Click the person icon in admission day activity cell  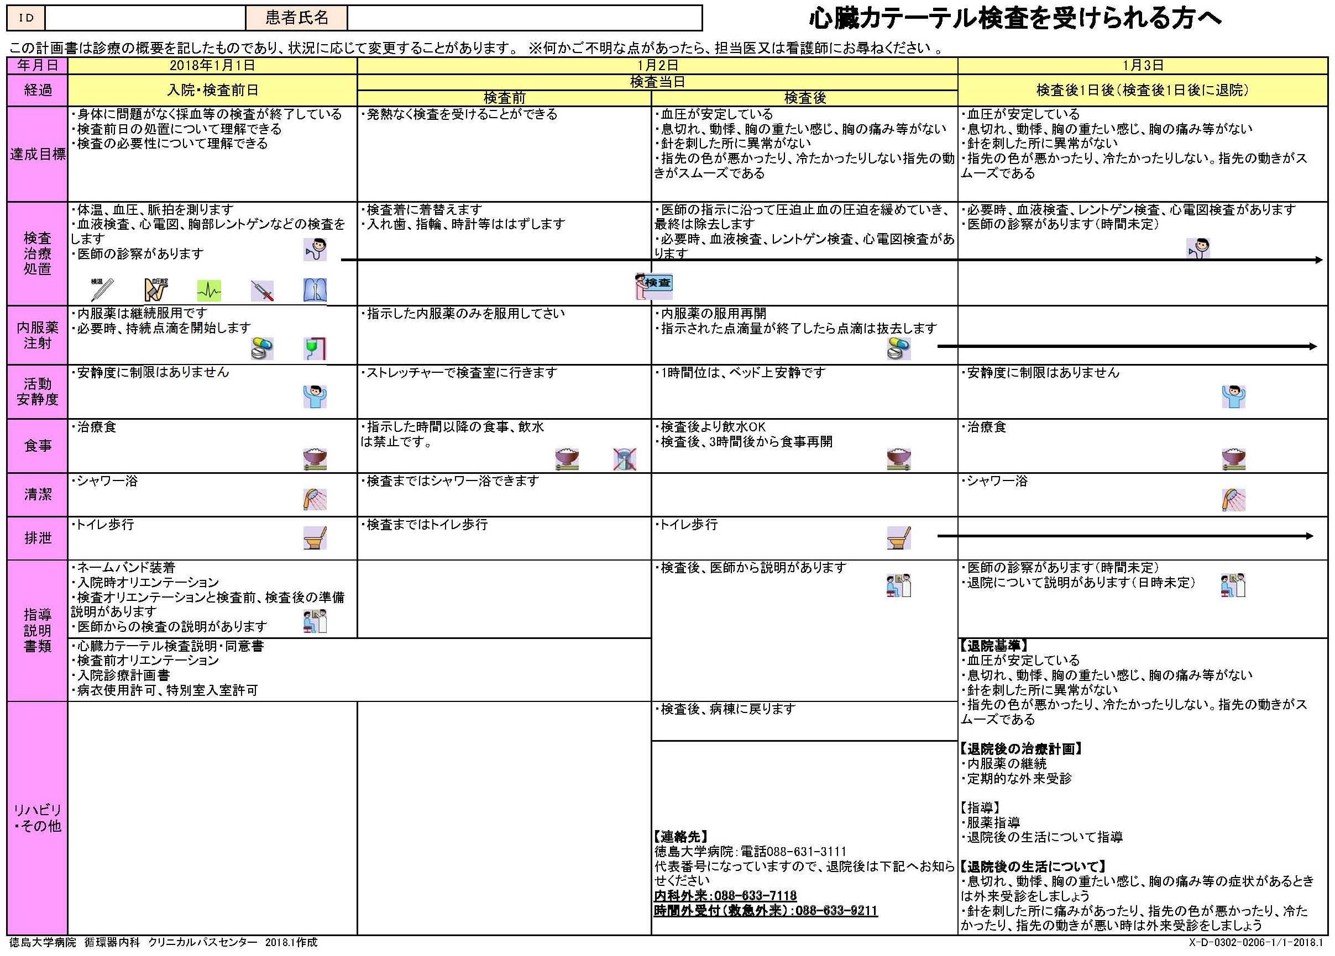[x=315, y=397]
